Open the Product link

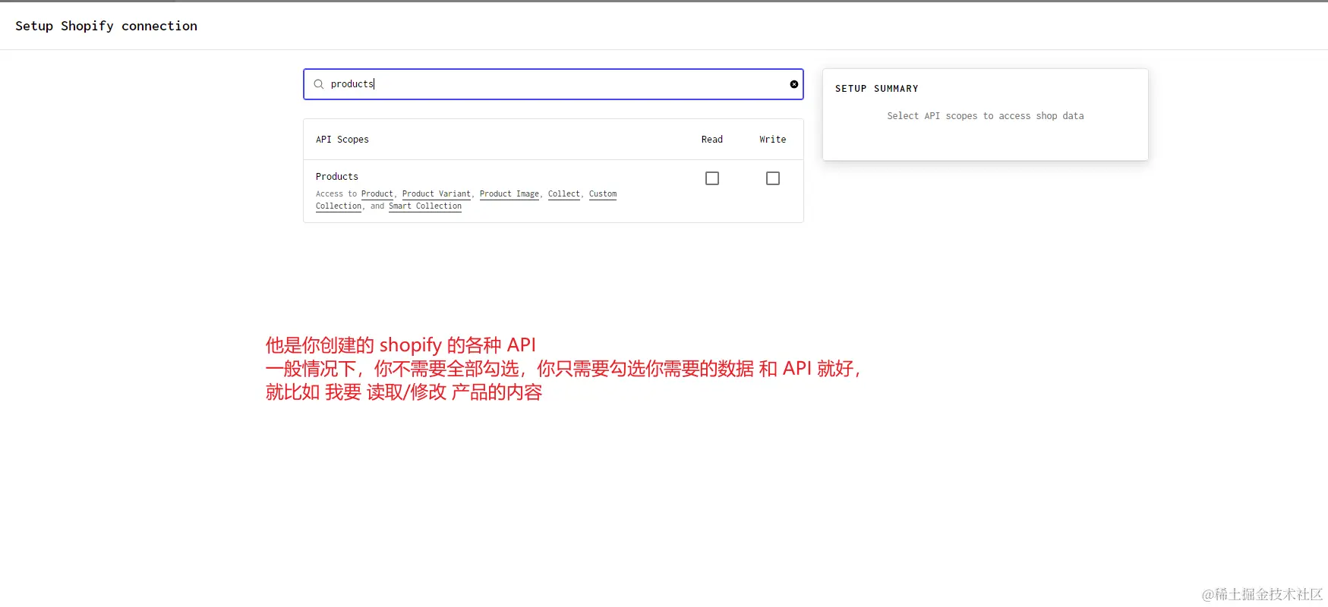pyautogui.click(x=377, y=194)
